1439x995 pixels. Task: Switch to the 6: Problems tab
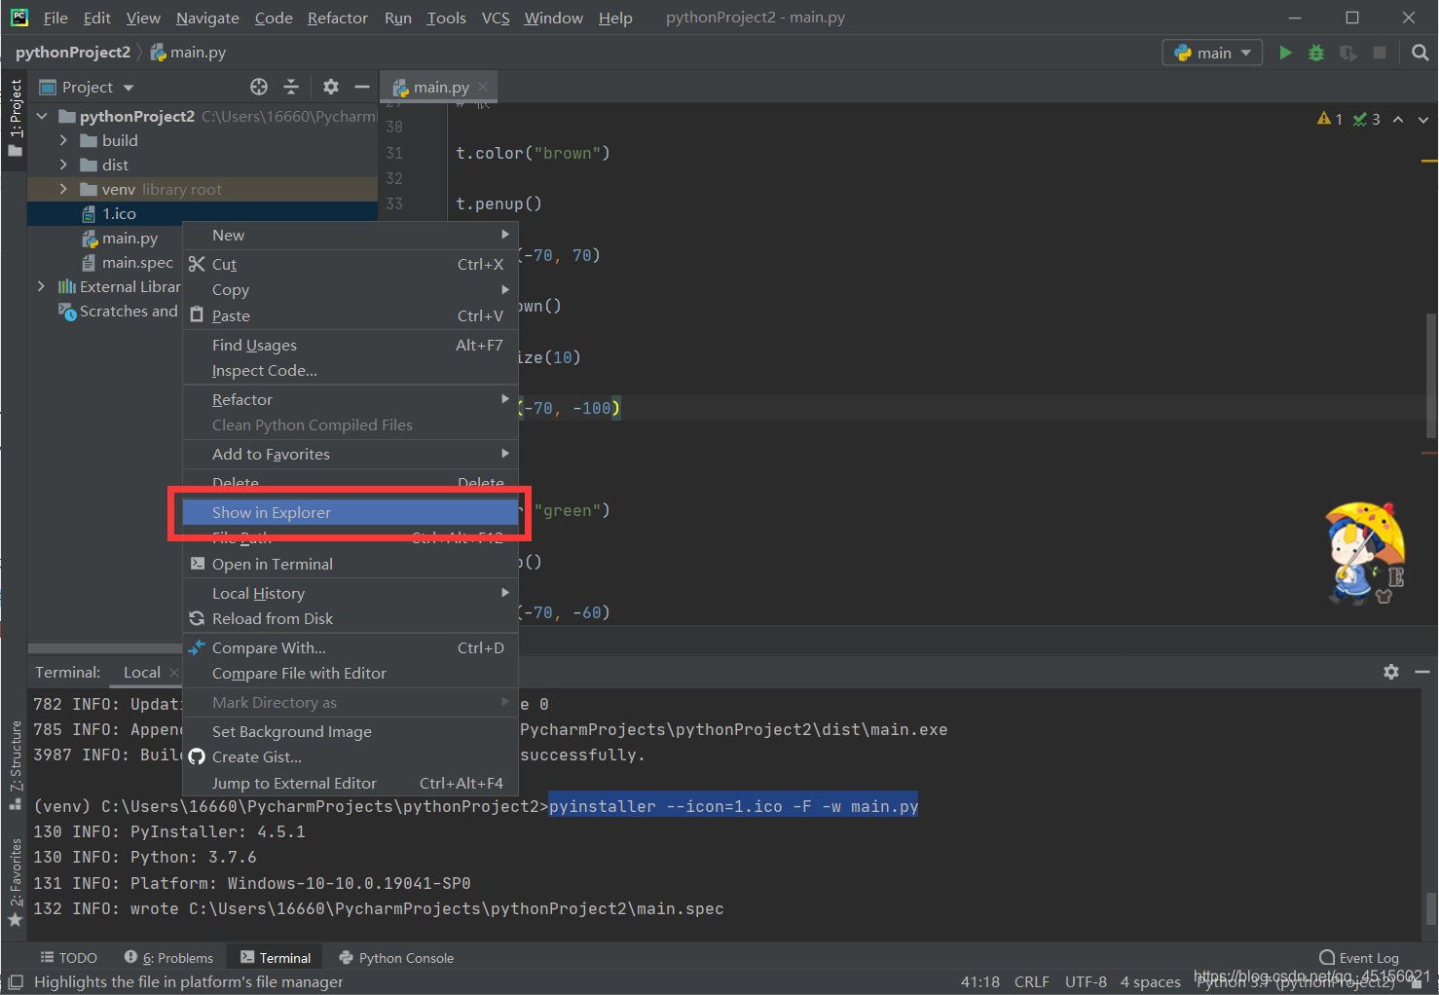click(168, 958)
